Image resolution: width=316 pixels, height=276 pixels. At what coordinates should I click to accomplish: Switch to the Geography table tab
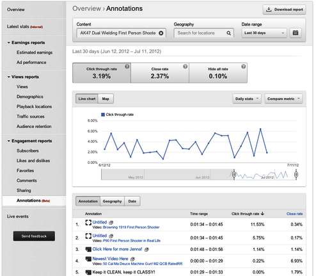pos(112,201)
